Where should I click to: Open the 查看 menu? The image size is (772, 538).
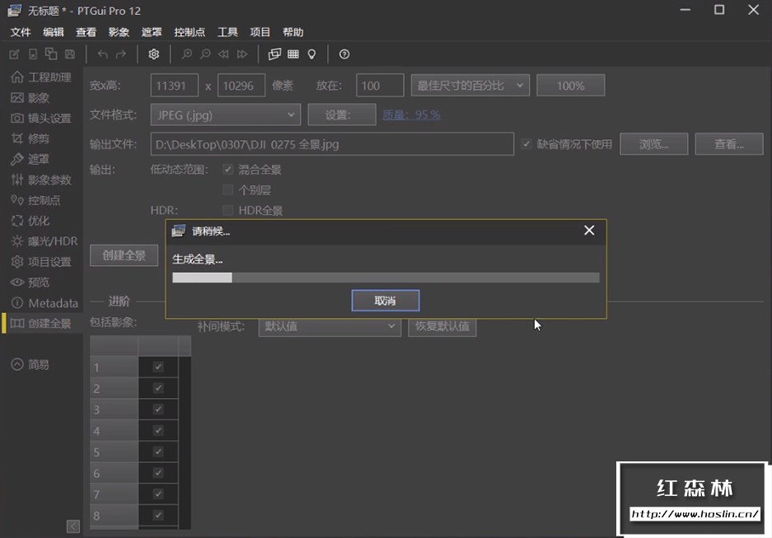87,32
